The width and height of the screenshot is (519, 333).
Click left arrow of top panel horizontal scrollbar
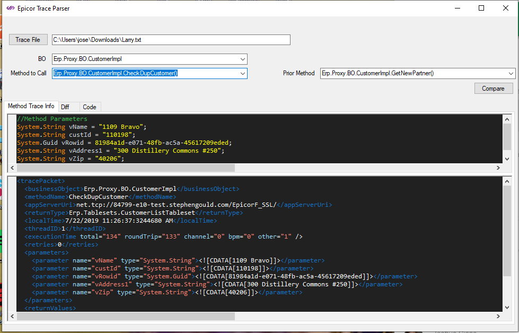12,168
